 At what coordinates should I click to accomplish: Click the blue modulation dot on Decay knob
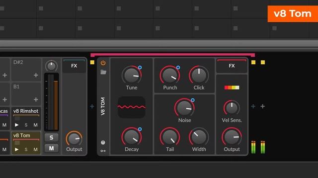pyautogui.click(x=140, y=129)
